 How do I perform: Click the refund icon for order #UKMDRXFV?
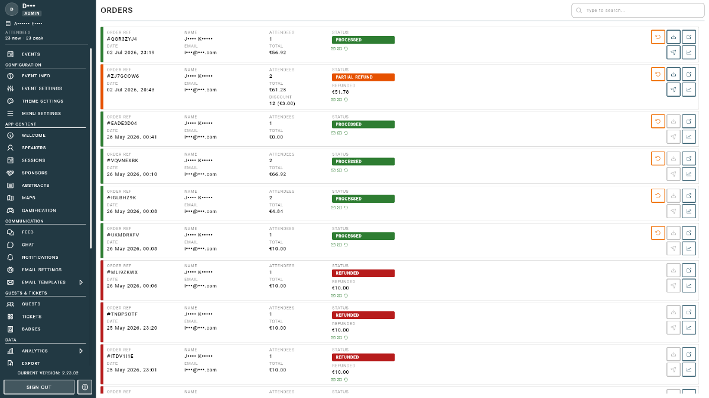pyautogui.click(x=658, y=233)
